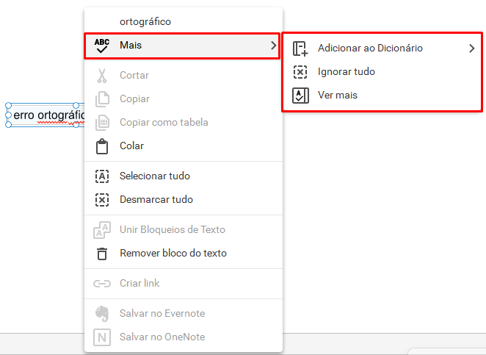486x355 pixels.
Task: Click the Add to Dictionary book icon
Action: pos(300,49)
